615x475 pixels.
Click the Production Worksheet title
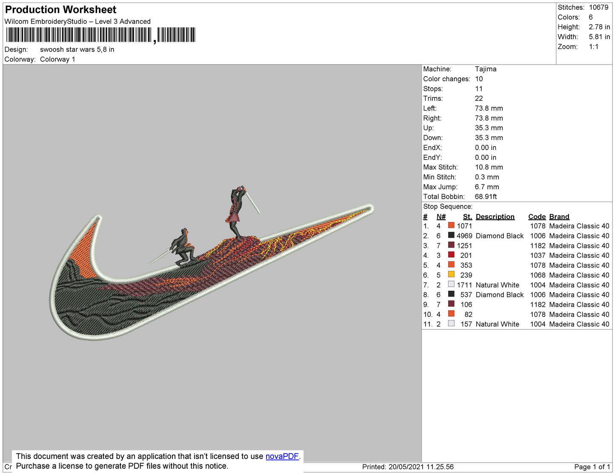click(x=60, y=10)
